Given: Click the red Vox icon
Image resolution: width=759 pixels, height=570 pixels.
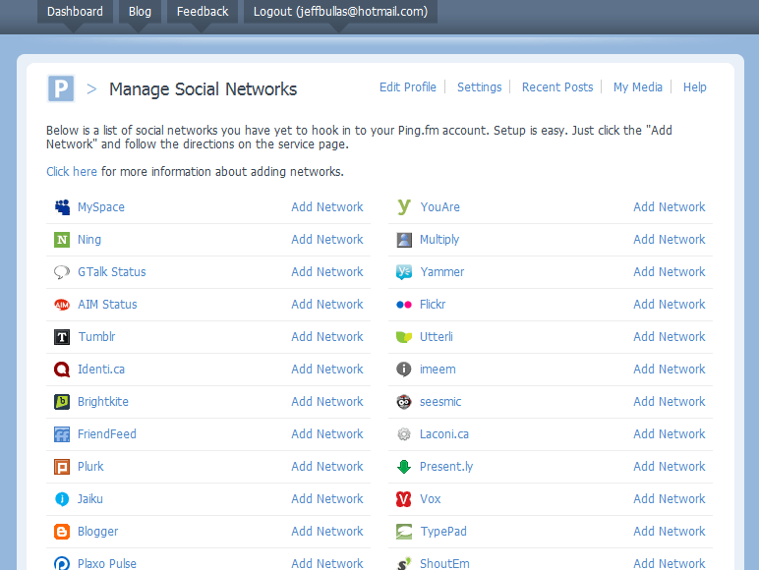Looking at the screenshot, I should [404, 499].
